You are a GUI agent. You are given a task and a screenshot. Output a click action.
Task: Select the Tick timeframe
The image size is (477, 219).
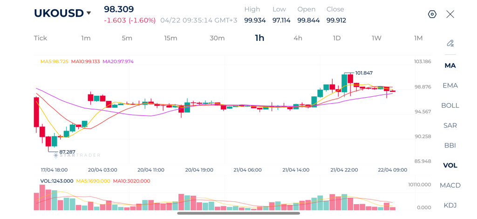[41, 38]
